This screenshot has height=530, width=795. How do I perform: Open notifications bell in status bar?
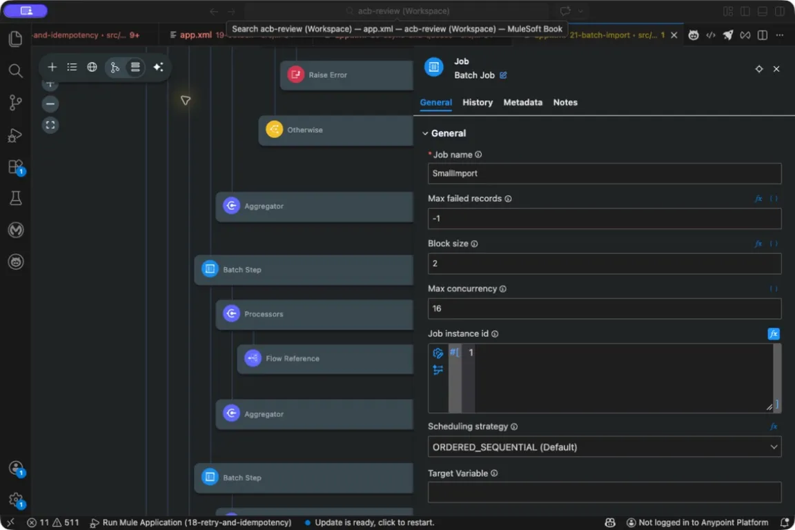(x=785, y=522)
